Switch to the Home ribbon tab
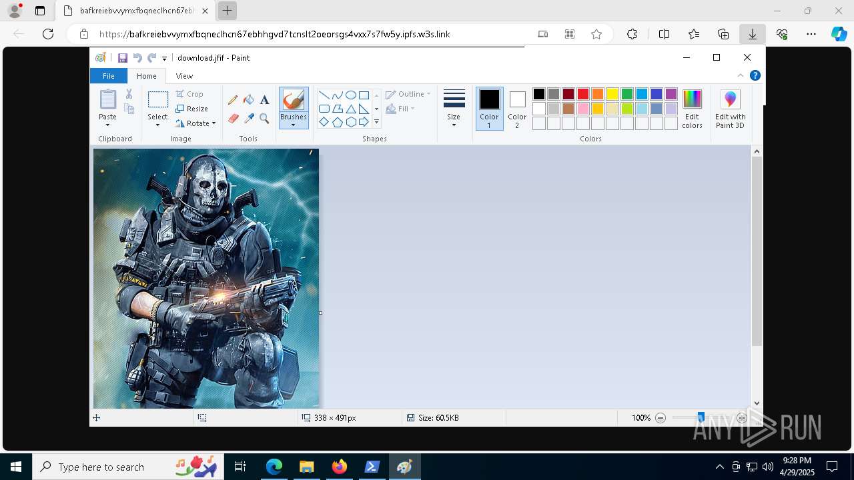 (x=147, y=76)
